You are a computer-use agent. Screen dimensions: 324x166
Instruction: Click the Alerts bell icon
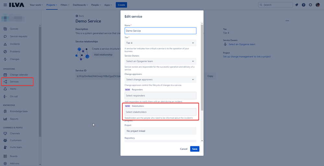coord(6,89)
